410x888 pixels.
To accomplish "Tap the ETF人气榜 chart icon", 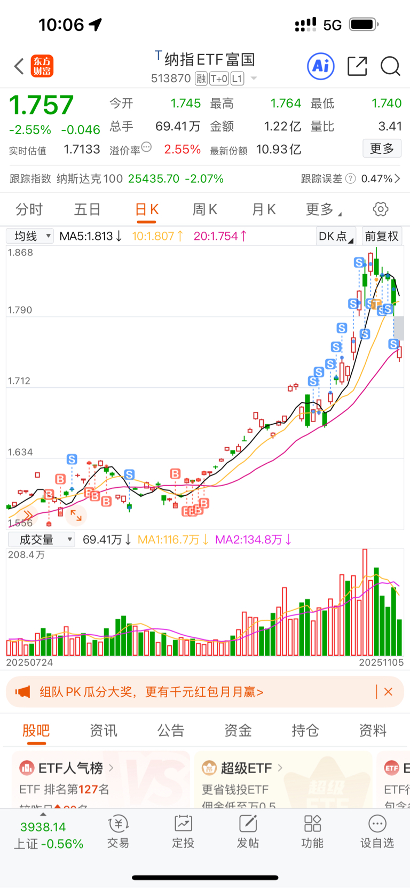I will (x=27, y=768).
